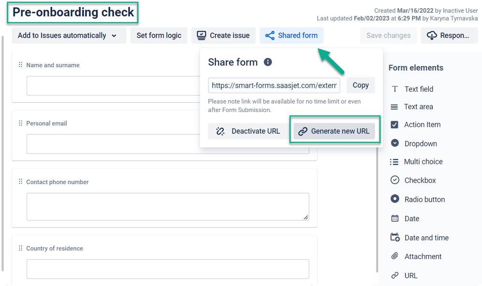This screenshot has height=286, width=482.
Task: Click the Generate new URL label
Action: pyautogui.click(x=340, y=131)
